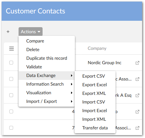Open the hamburger list menu icon
145x138 pixels.
12,49
